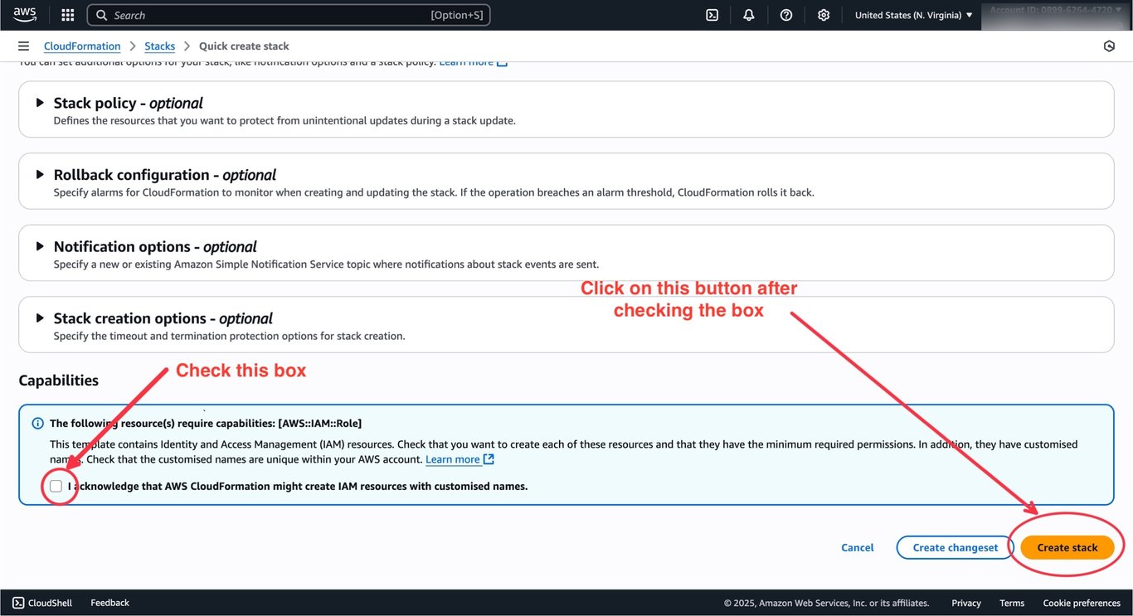Viewport: 1133px width, 616px height.
Task: Go to the Stacks breadcrumb
Action: [160, 46]
